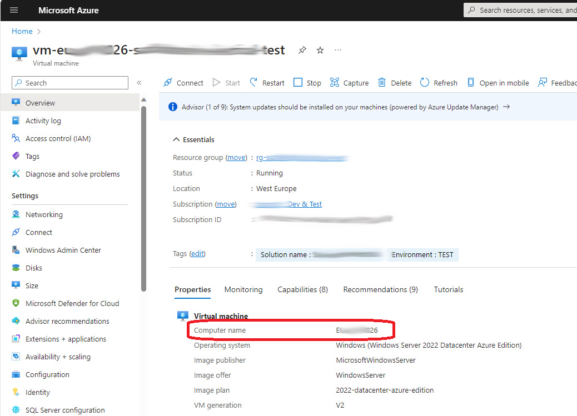This screenshot has height=416, width=577.
Task: Select Restart from the VM toolbar
Action: click(267, 83)
